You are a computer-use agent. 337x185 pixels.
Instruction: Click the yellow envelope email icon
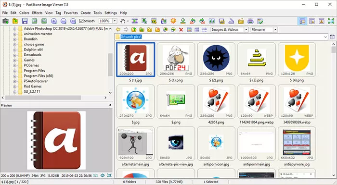pos(241,21)
